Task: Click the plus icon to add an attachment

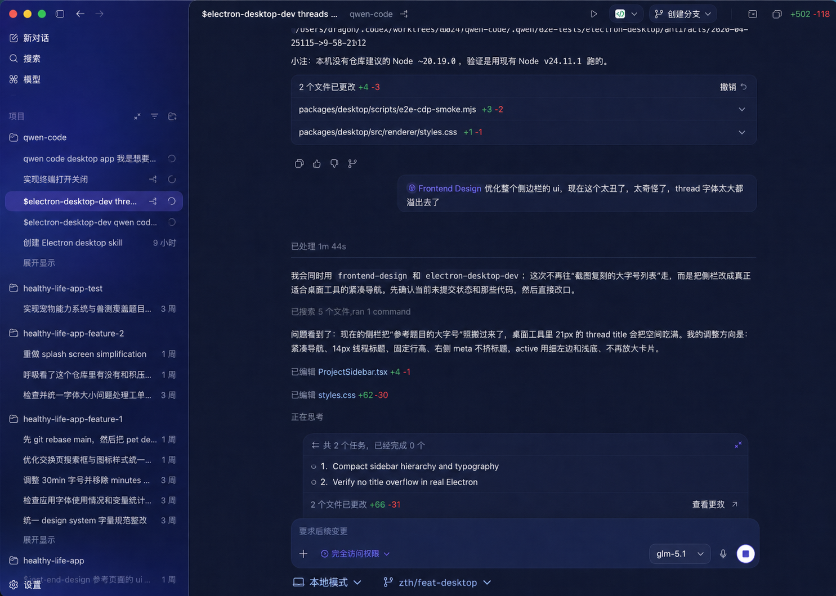Action: point(303,554)
